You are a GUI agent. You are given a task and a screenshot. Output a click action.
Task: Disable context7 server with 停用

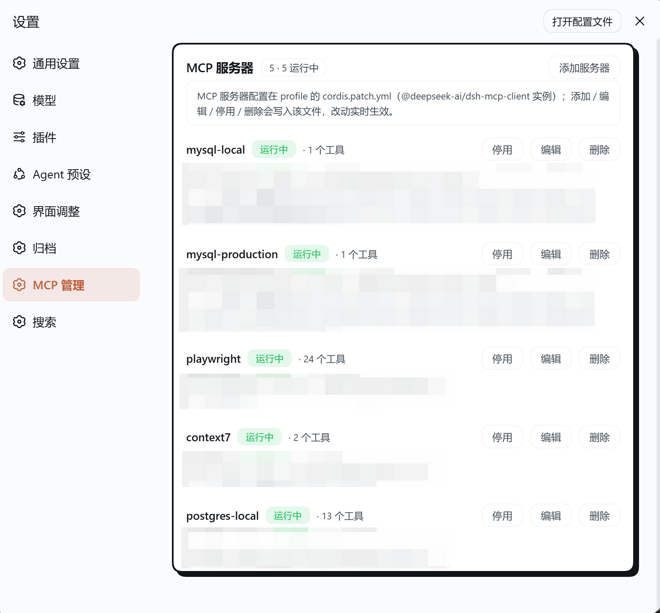tap(502, 437)
